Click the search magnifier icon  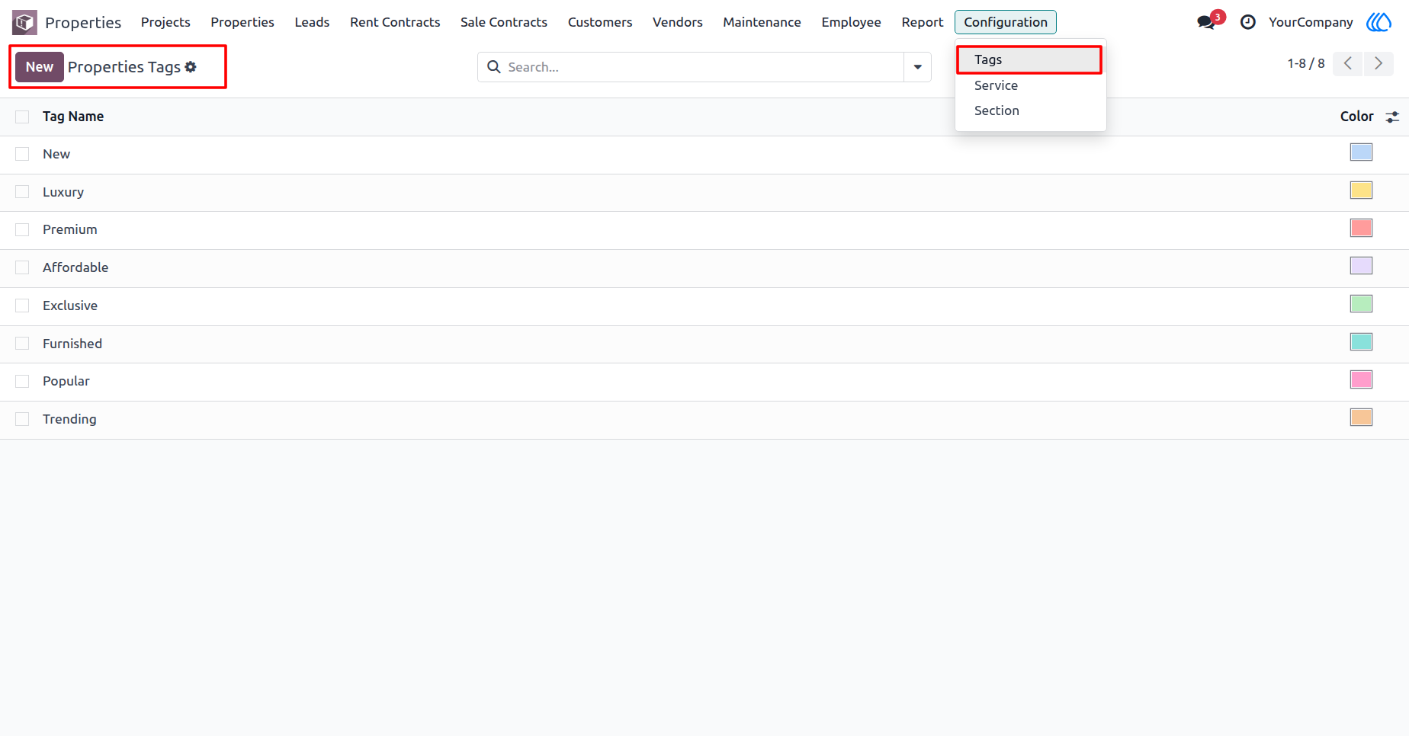[x=494, y=67]
